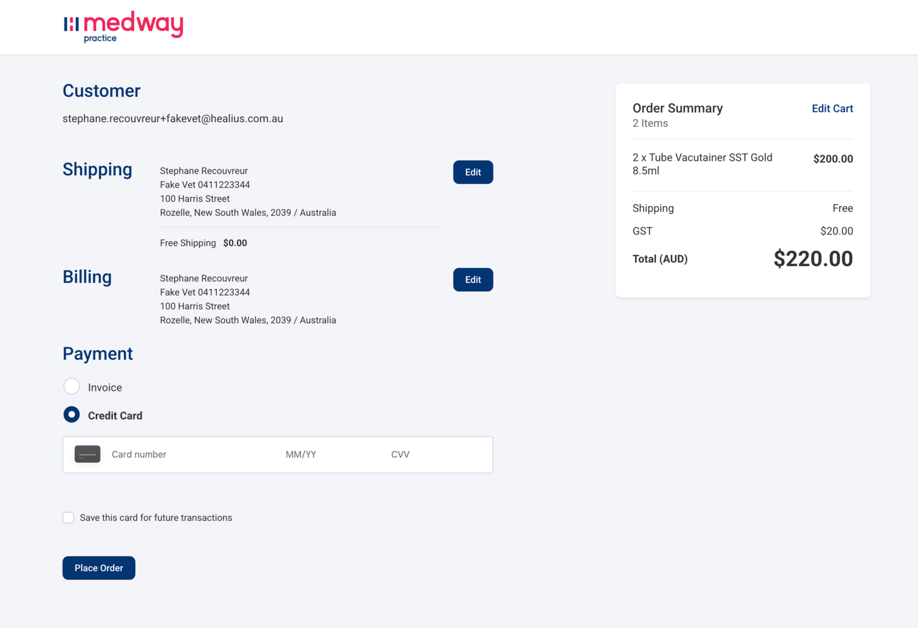
Task: Place the order
Action: click(x=99, y=568)
